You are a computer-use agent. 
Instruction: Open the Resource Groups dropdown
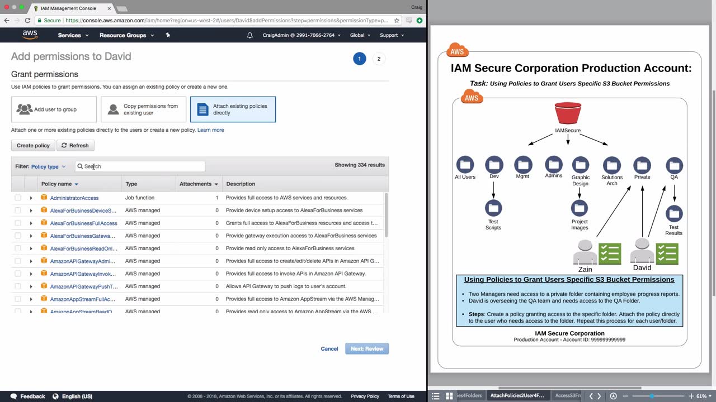click(x=126, y=35)
